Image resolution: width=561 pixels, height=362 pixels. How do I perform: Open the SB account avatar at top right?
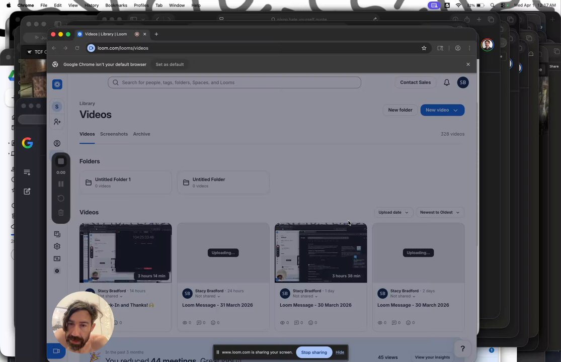tap(462, 82)
